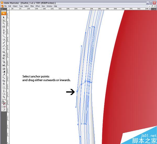Choose the Magic Wand tool
The height and width of the screenshot is (144, 157).
click(4, 23)
